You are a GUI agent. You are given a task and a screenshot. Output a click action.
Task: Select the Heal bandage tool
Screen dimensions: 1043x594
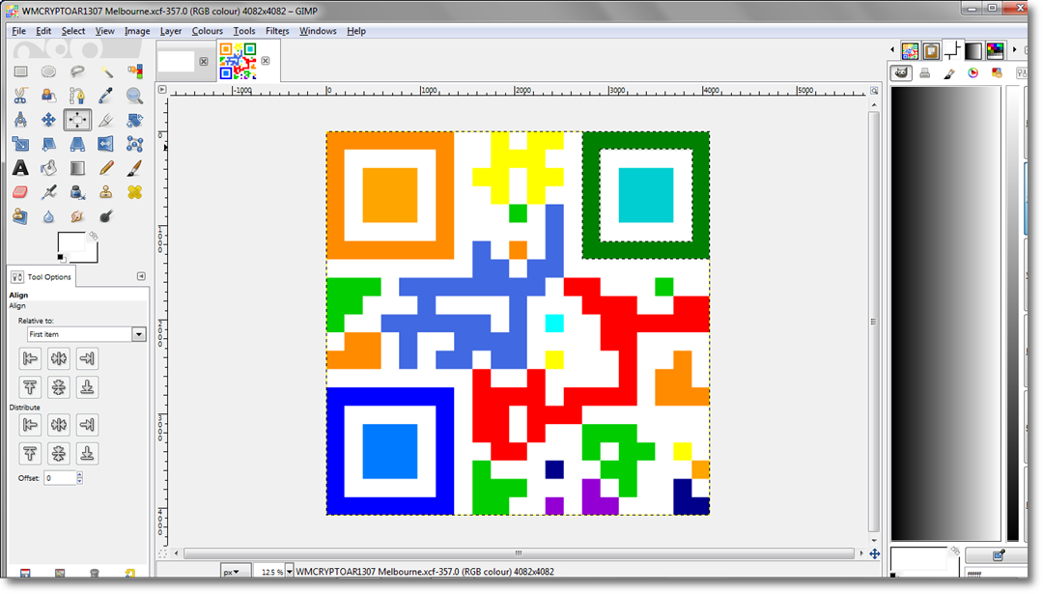click(x=135, y=192)
